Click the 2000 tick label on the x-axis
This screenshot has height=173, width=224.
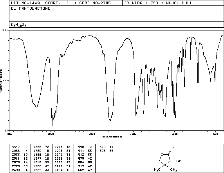pyautogui.click(x=92, y=134)
